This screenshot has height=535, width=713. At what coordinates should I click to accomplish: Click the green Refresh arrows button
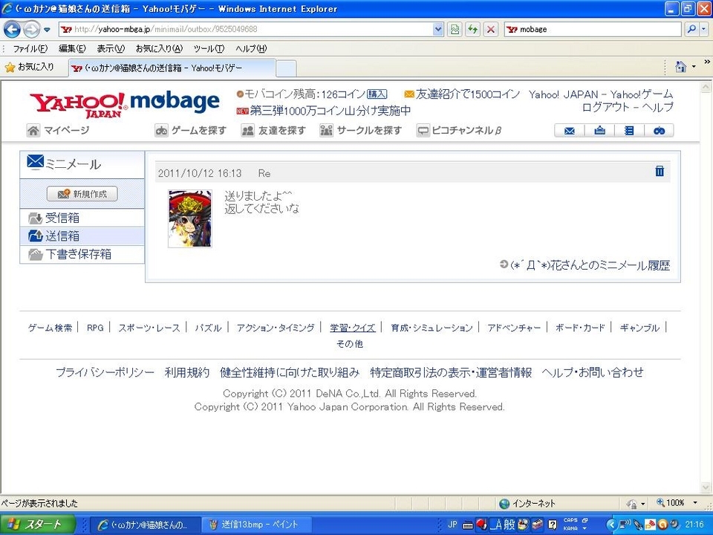click(472, 30)
